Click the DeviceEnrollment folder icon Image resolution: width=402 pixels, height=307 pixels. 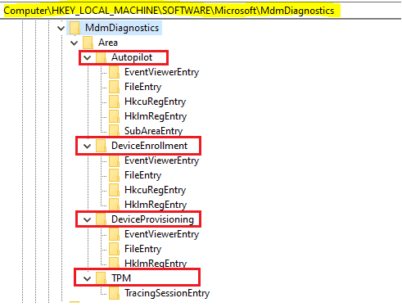pos(101,146)
